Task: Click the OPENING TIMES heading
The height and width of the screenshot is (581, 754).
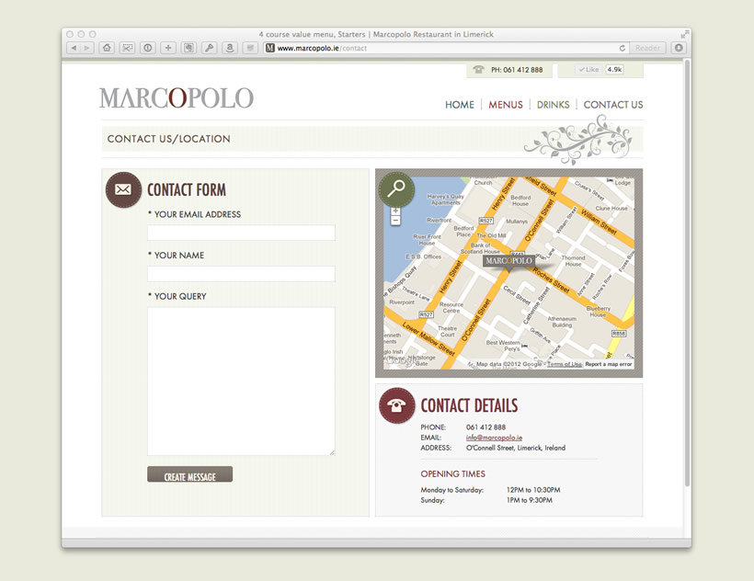Action: click(453, 473)
